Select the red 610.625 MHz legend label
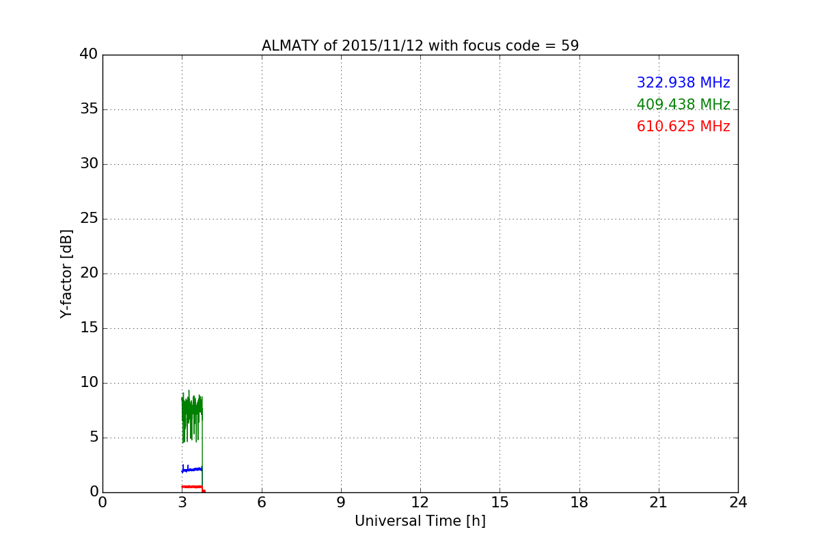Screen dimensions: 820x547 click(x=683, y=126)
